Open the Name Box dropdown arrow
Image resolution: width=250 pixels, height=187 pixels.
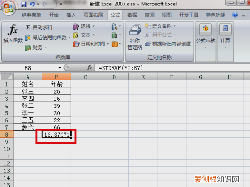60,67
